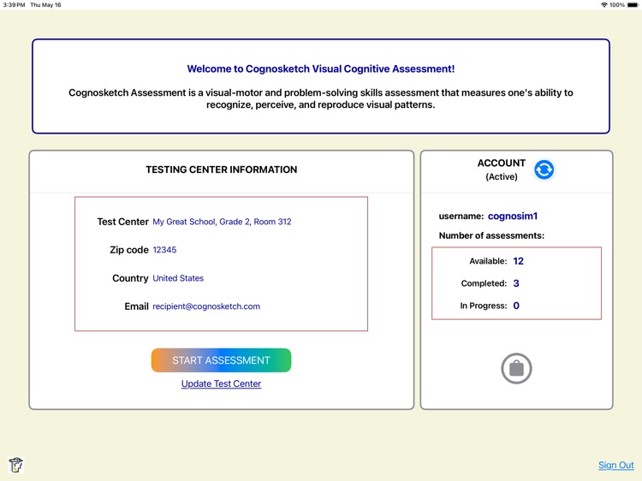Screen dimensions: 642x481
Task: Click the username cognosim1
Action: coord(513,216)
